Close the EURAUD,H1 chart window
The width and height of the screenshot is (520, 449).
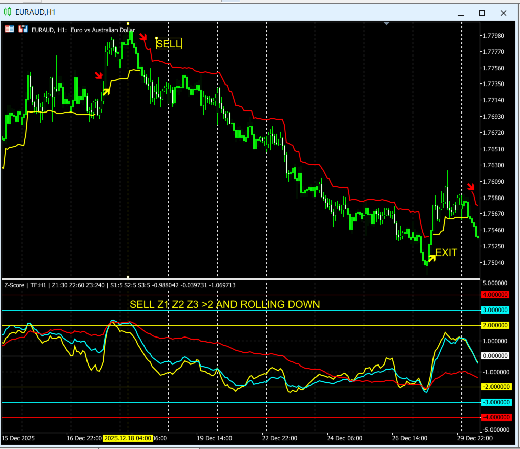[x=503, y=13]
